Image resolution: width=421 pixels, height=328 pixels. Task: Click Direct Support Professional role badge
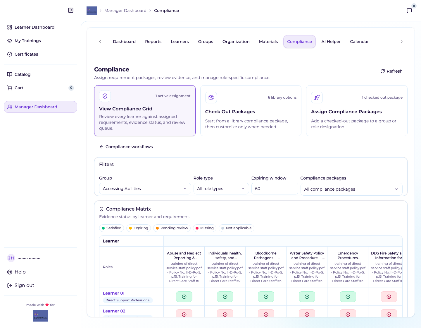click(x=128, y=300)
